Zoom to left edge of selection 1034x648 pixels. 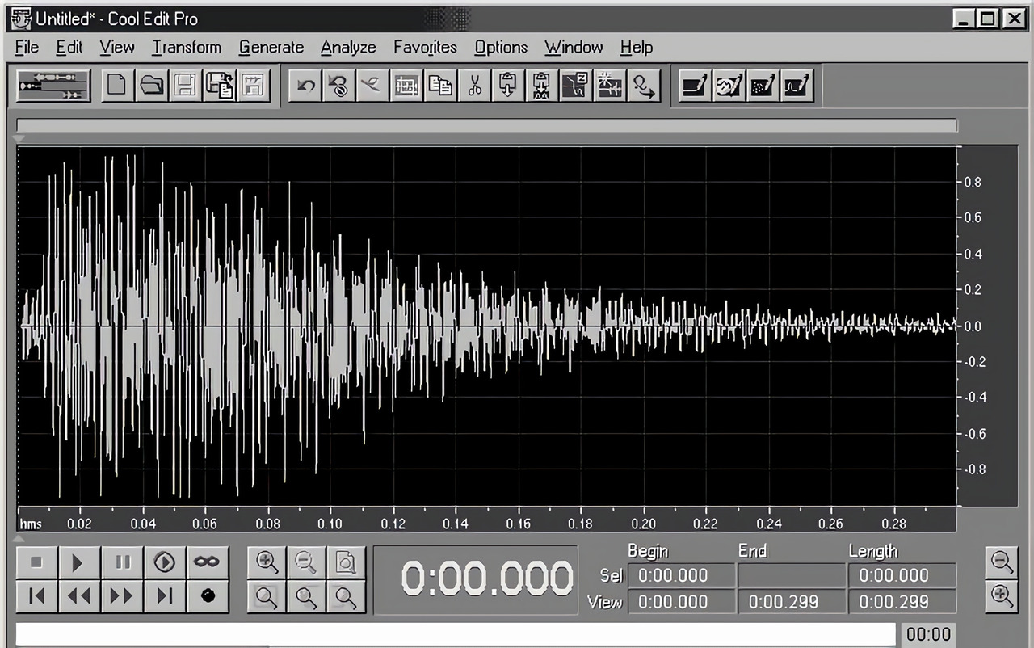pyautogui.click(x=306, y=597)
